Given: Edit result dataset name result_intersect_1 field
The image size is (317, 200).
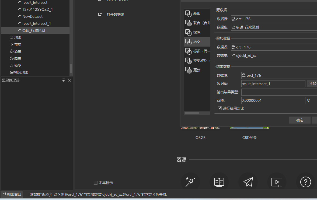Looking at the screenshot, I should tap(273, 84).
